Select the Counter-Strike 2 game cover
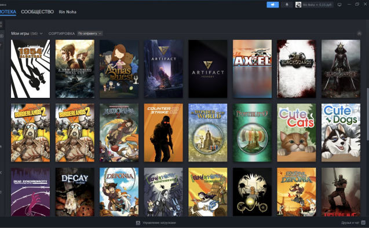This screenshot has height=228, width=369. click(x=163, y=133)
